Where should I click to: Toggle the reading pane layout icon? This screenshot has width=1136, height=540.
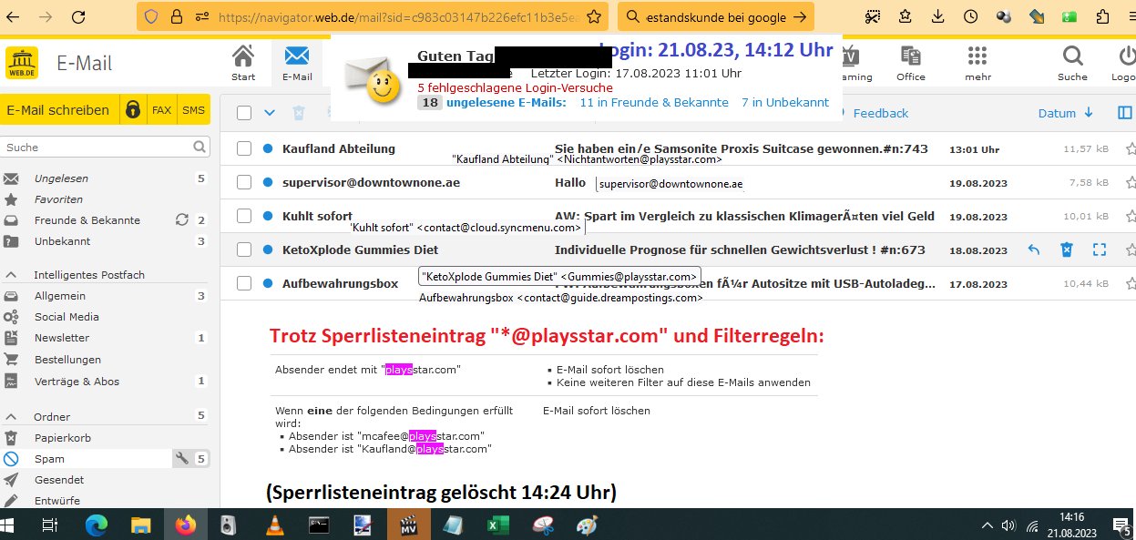1125,113
